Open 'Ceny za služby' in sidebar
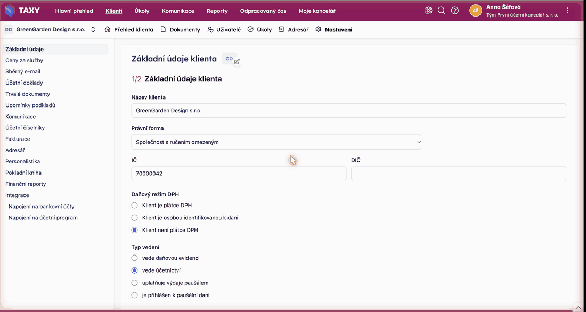The width and height of the screenshot is (586, 312). [27, 60]
